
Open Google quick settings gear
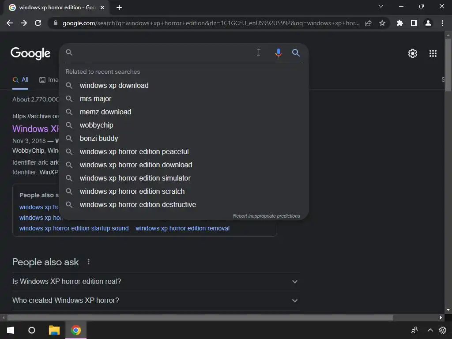pos(413,53)
